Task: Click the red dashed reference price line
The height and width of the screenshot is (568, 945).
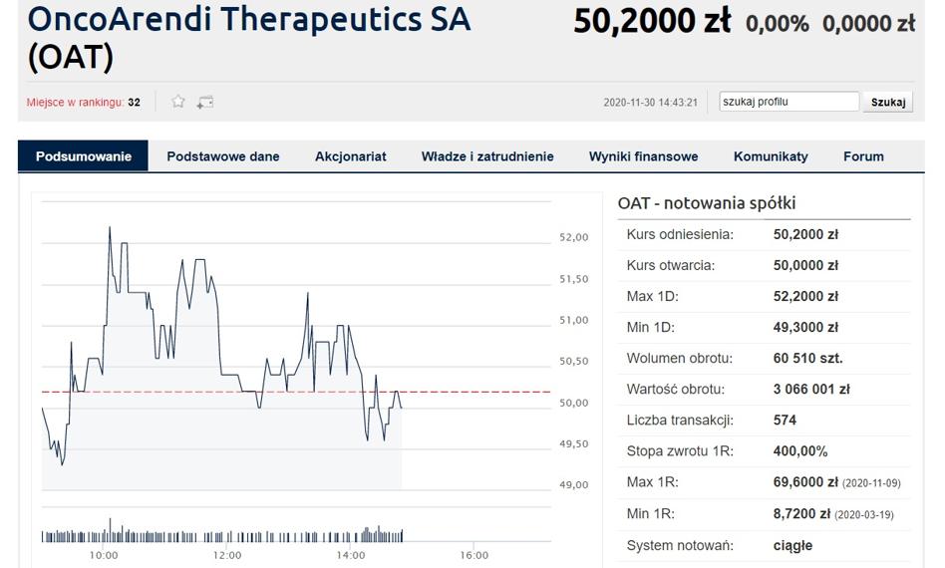Action: coord(296,392)
